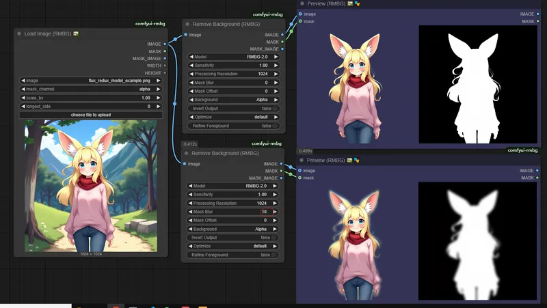The height and width of the screenshot is (308, 547).
Task: Click the choose file to upload button
Action: 91,115
